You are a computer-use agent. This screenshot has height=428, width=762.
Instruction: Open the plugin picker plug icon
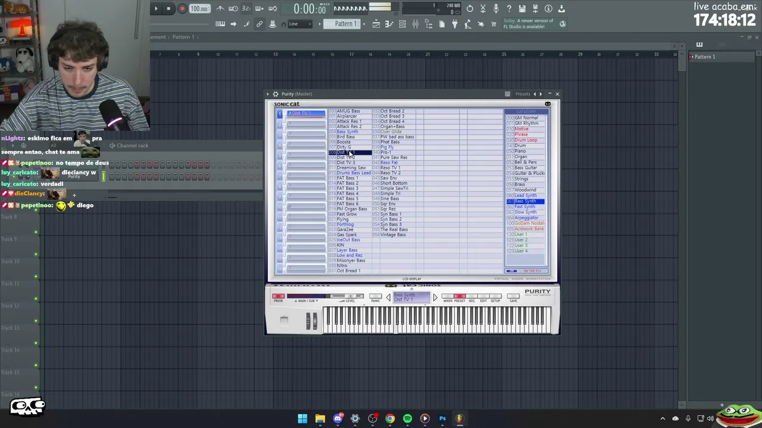455,24
